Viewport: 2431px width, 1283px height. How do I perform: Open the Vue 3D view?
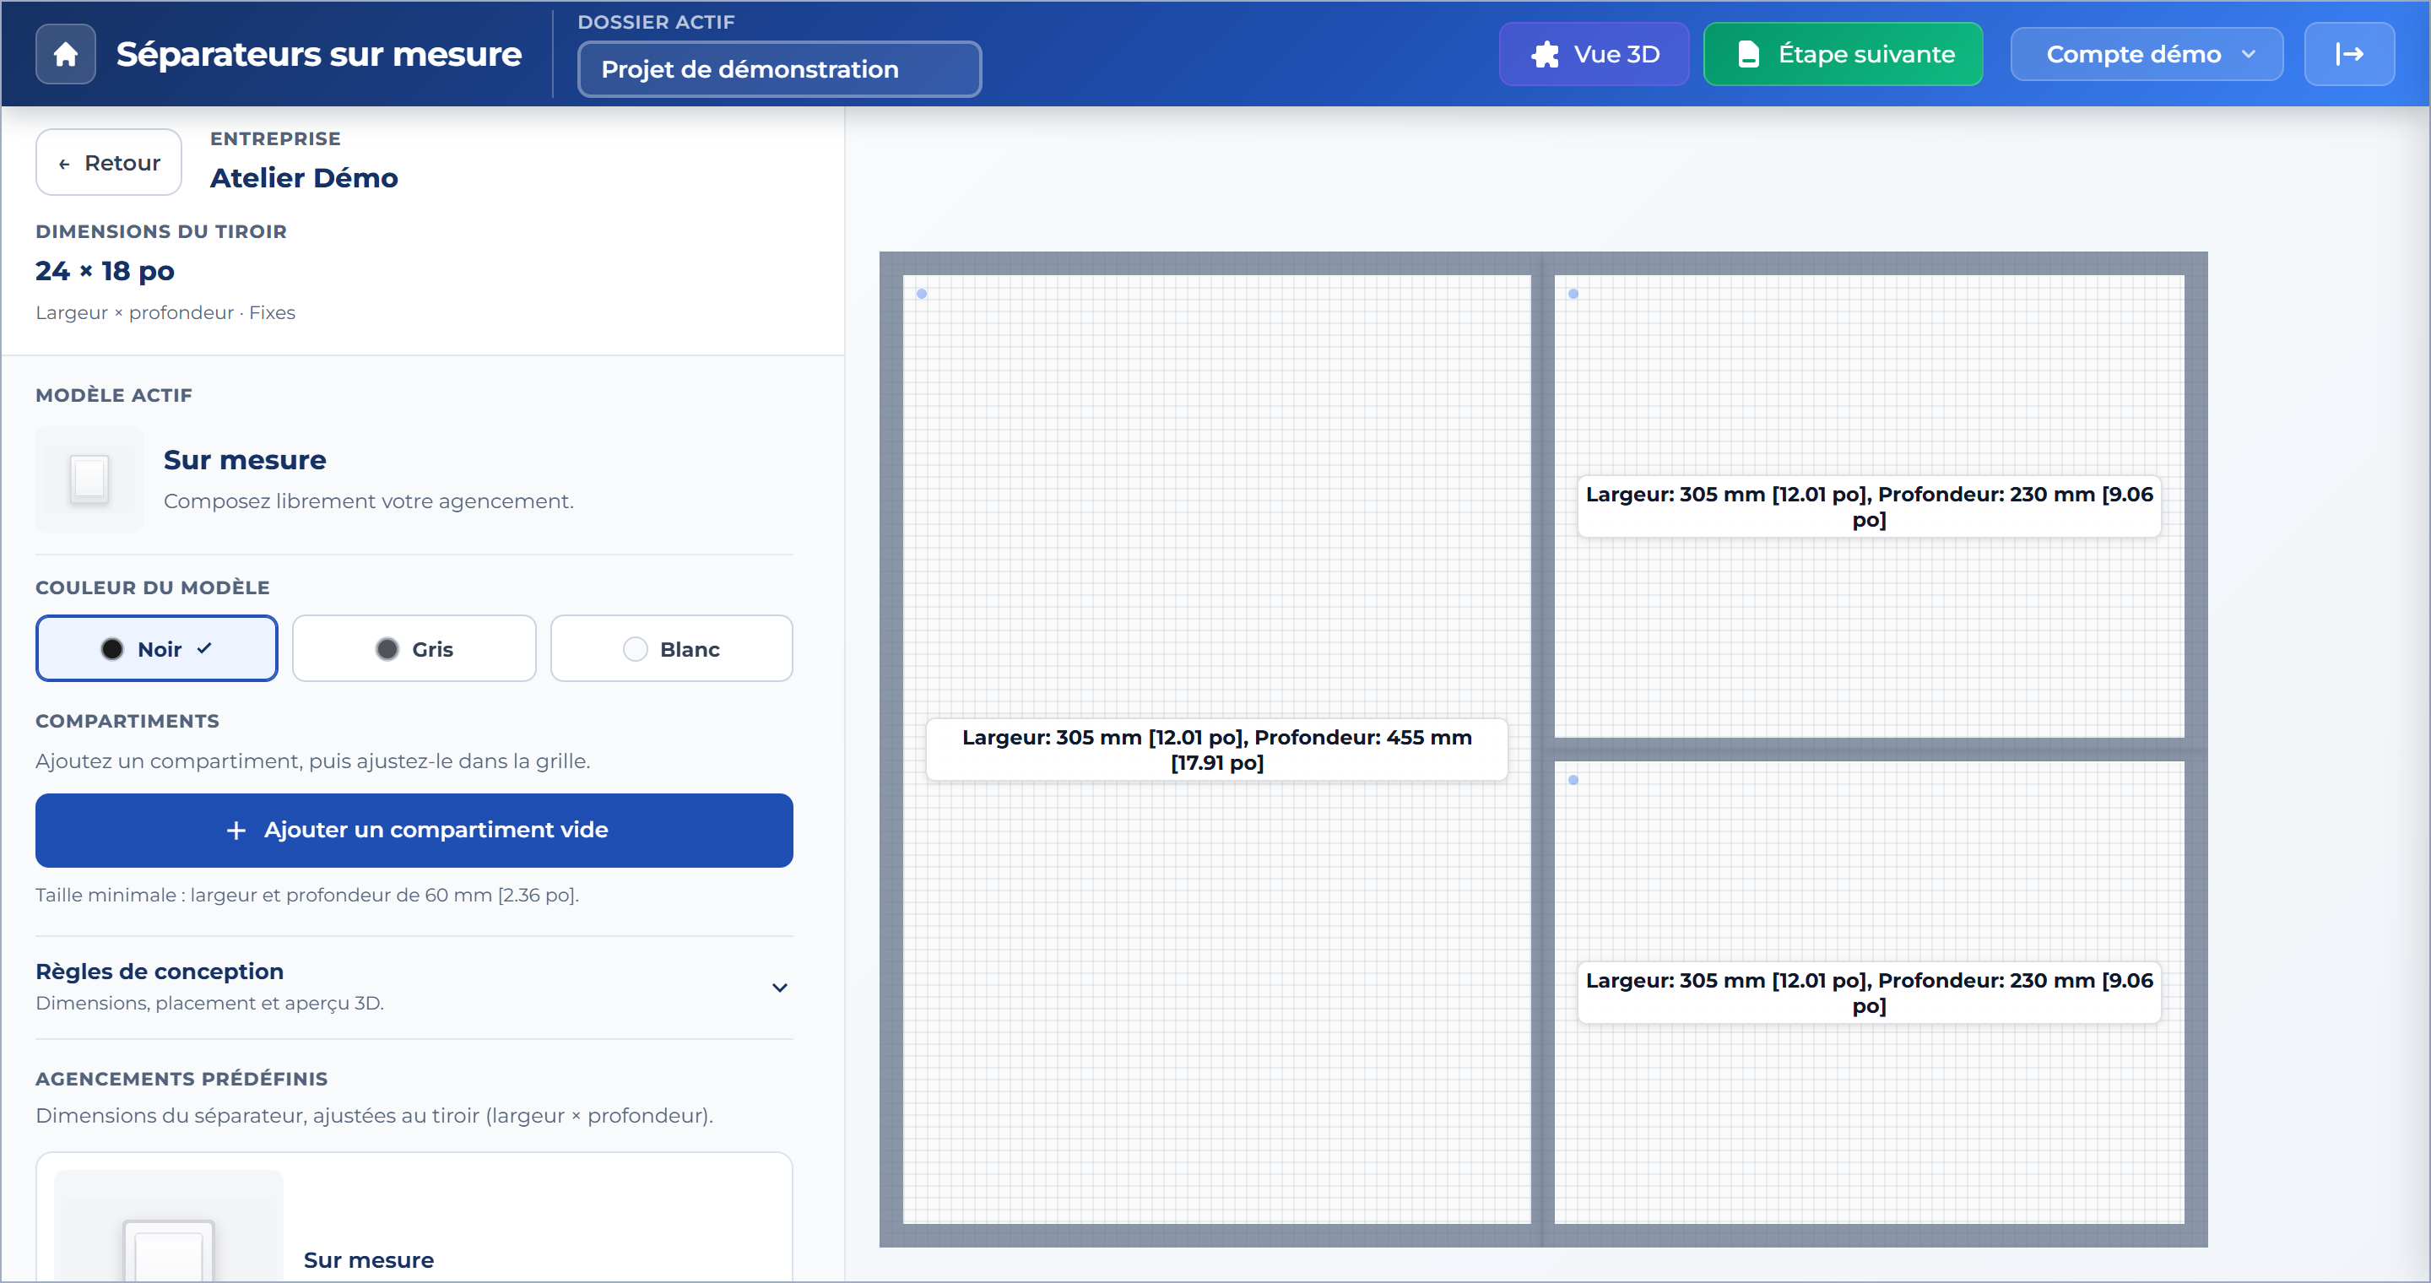coord(1593,54)
